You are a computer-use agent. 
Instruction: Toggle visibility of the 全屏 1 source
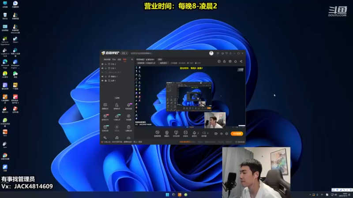click(x=102, y=81)
